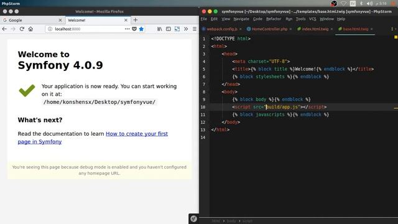Reload the localhost page in Firefox
Screen dimensions: 398x224
(22, 29)
